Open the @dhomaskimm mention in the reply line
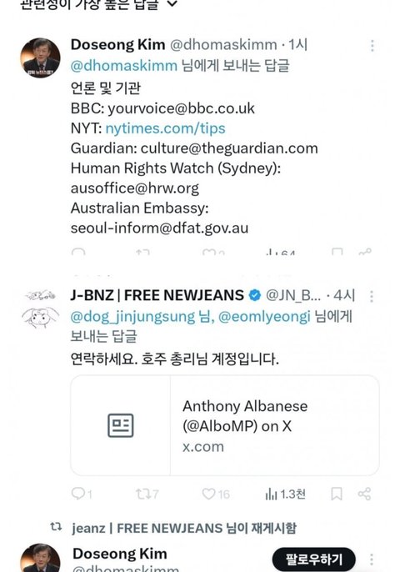 (x=124, y=66)
